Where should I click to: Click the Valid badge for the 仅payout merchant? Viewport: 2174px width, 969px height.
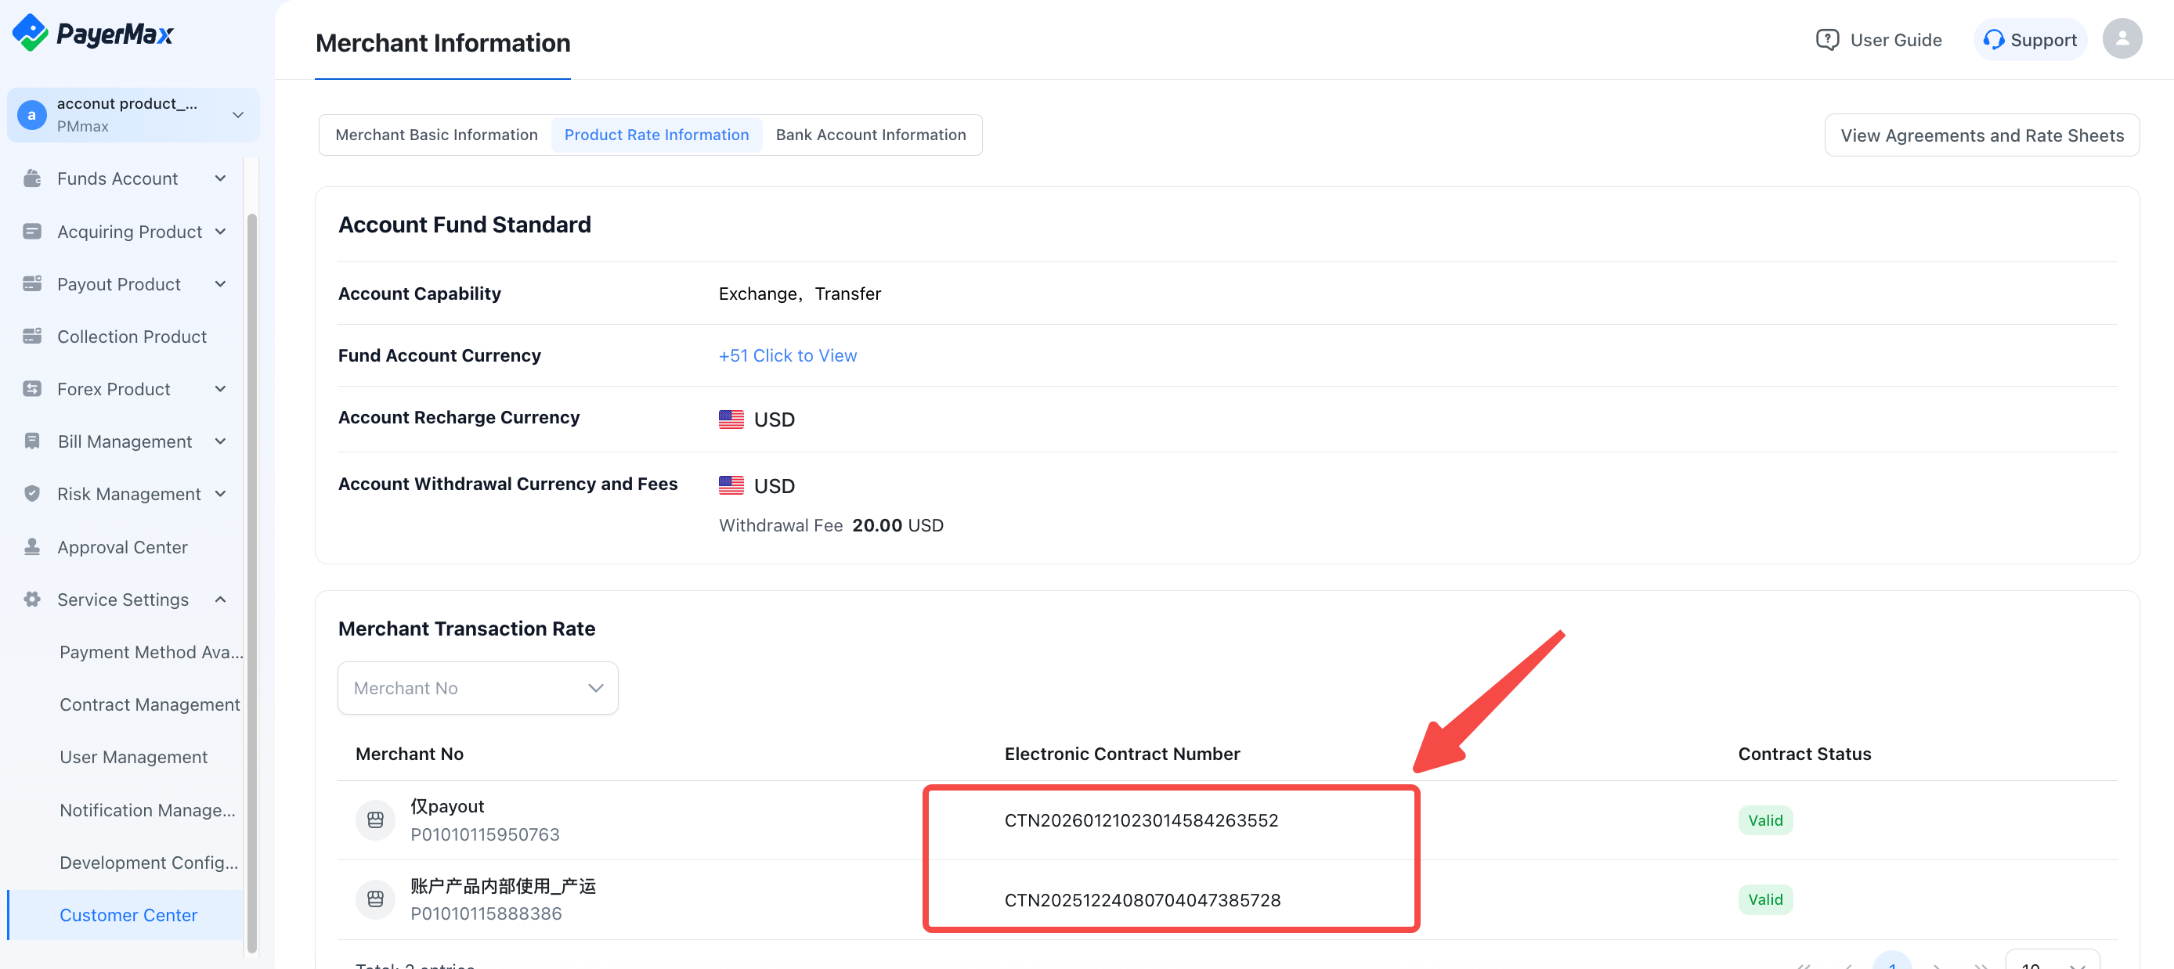tap(1764, 820)
